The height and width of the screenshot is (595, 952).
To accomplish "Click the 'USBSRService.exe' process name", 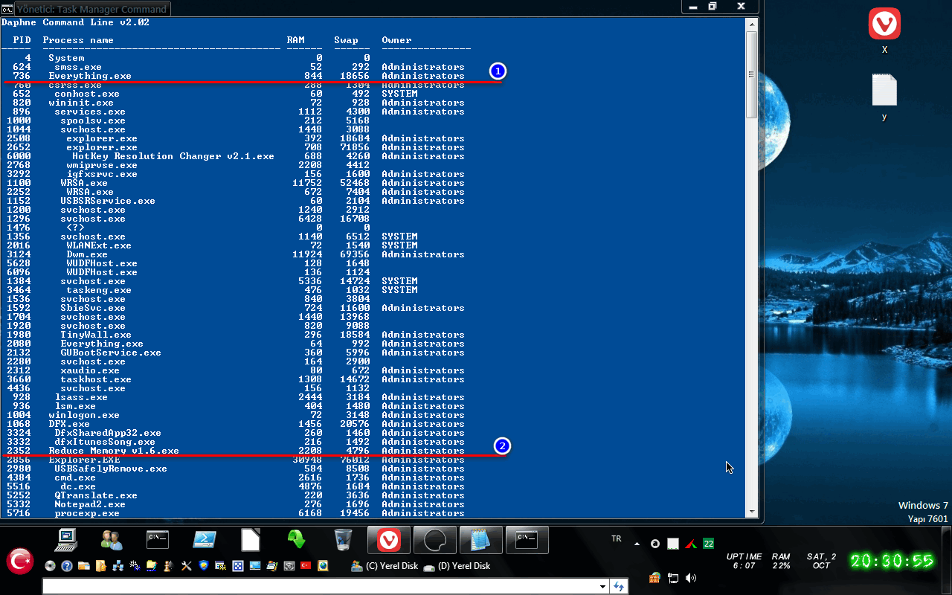I will point(108,201).
